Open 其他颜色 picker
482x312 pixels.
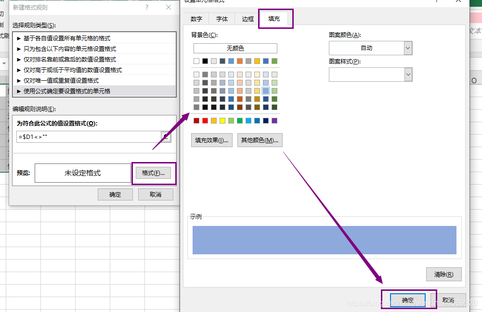click(x=260, y=140)
